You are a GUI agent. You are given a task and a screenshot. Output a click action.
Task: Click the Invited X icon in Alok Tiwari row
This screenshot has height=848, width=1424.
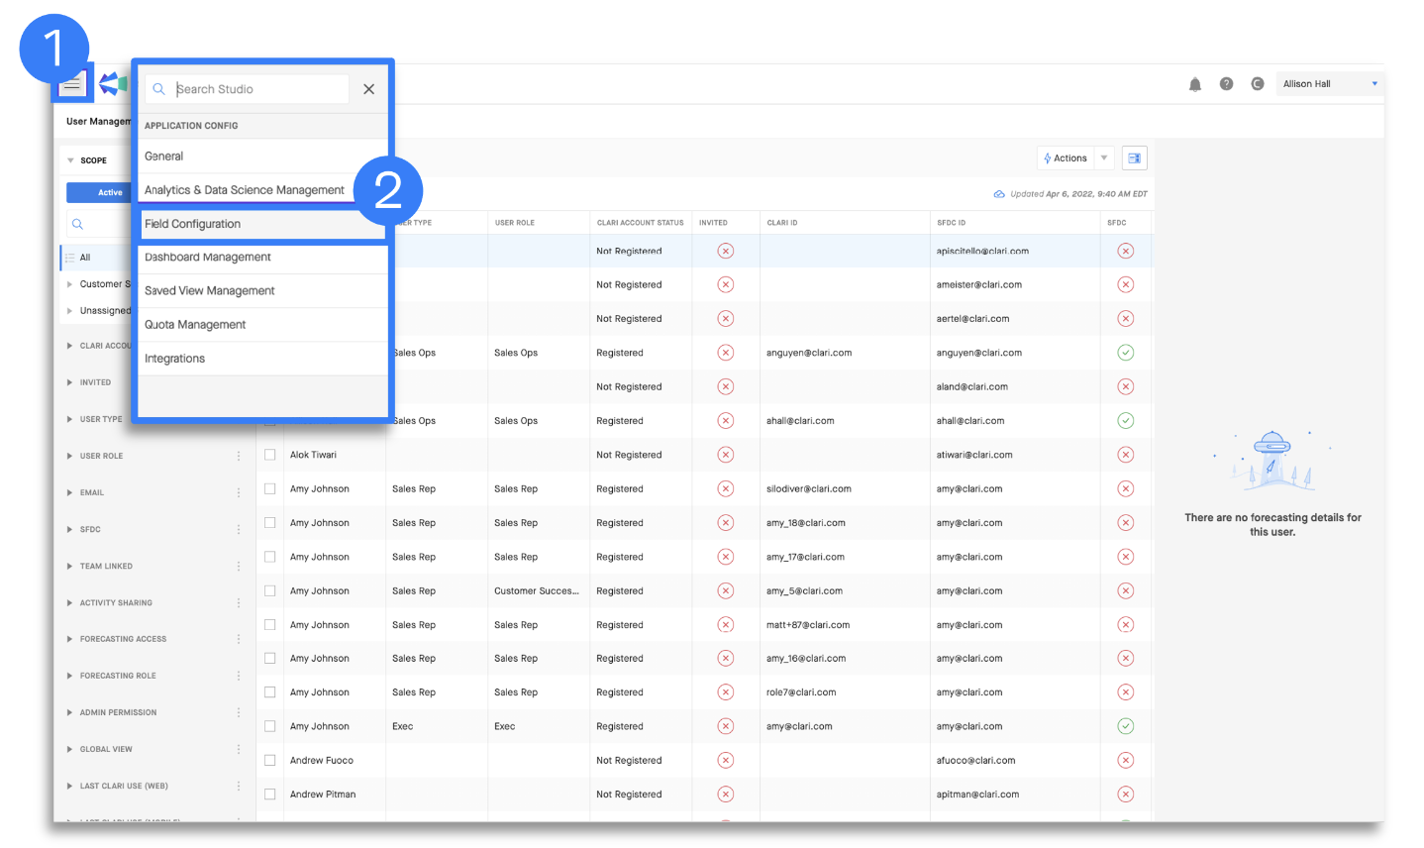pyautogui.click(x=726, y=455)
